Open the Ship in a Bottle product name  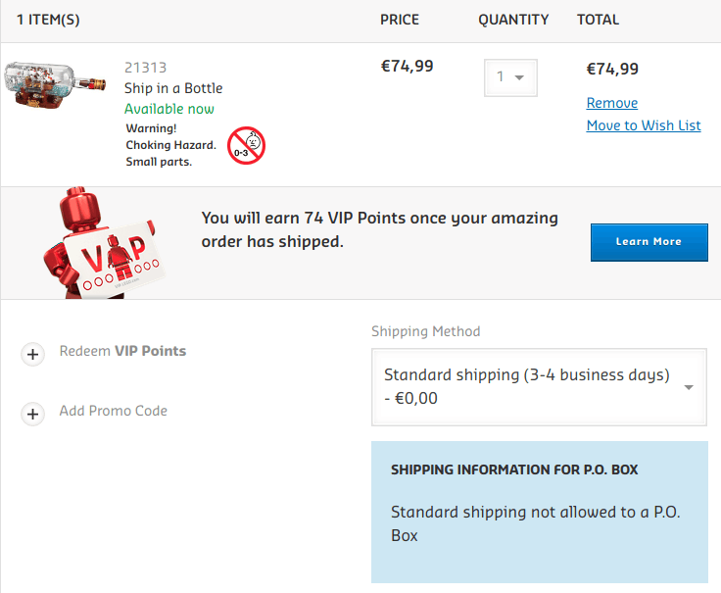tap(173, 88)
